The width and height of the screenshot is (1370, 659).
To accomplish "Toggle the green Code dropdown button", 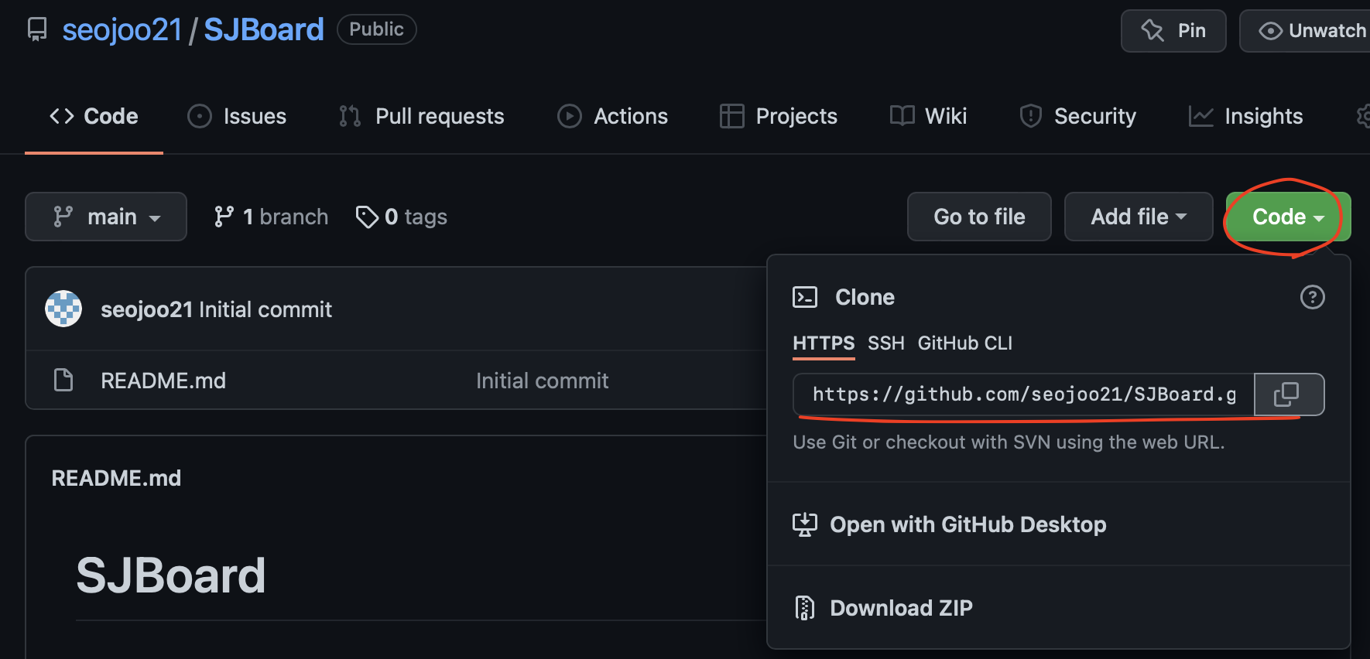I will [1288, 217].
